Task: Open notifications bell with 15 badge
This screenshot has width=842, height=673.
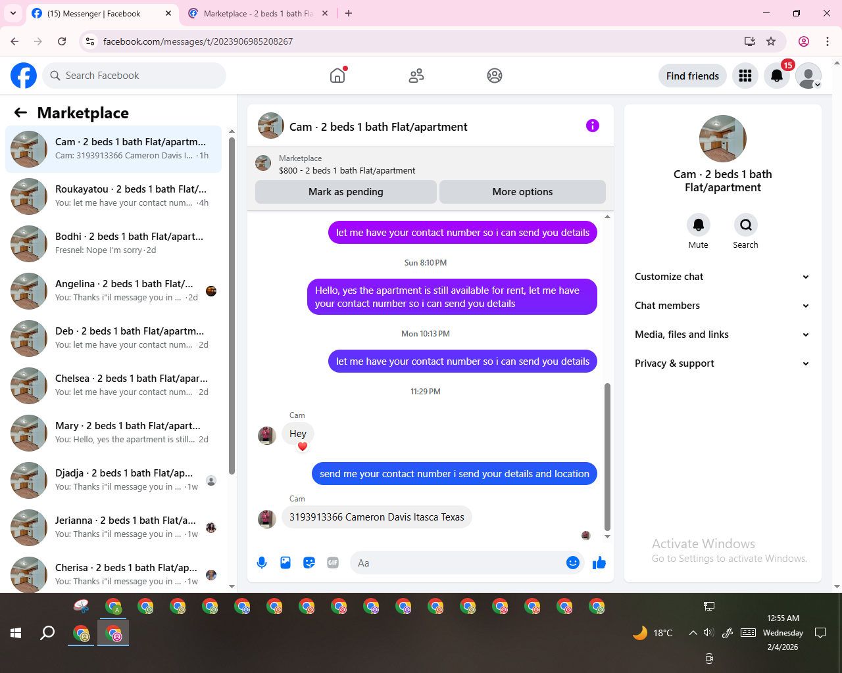Action: pos(777,76)
